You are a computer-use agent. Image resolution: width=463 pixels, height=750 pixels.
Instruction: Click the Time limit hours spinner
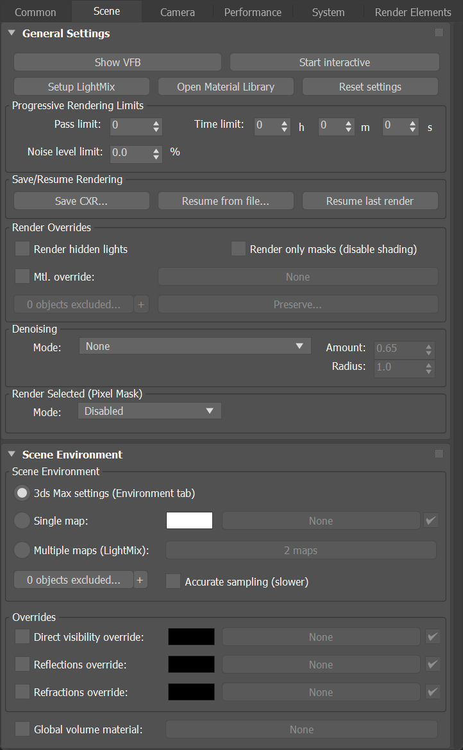[x=284, y=126]
